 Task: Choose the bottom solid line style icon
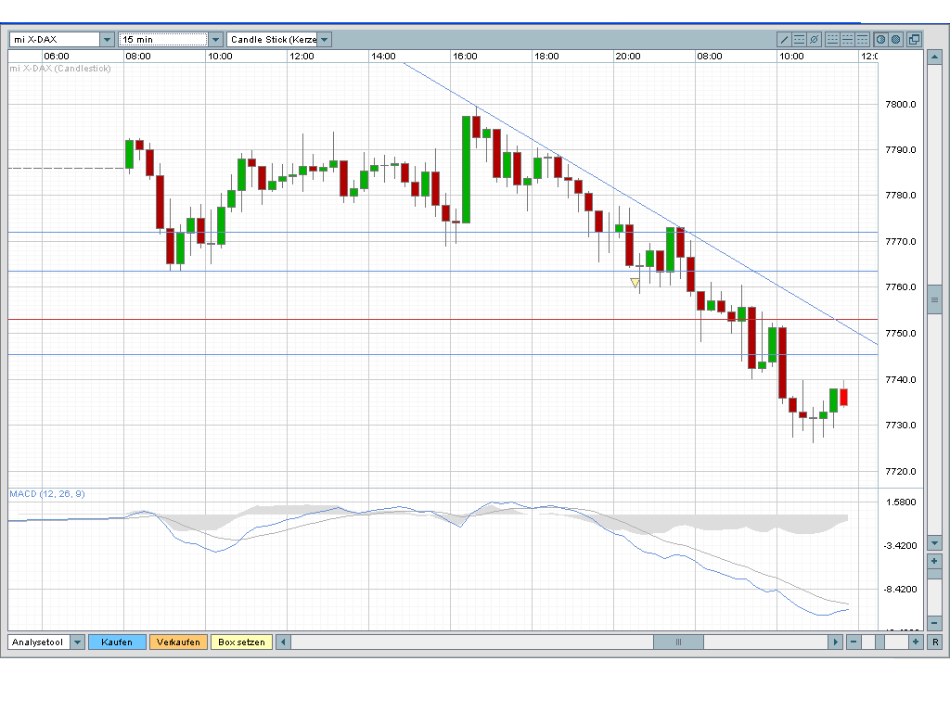coord(832,39)
